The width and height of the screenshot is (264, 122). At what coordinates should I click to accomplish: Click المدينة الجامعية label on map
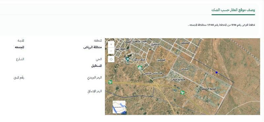209,88
